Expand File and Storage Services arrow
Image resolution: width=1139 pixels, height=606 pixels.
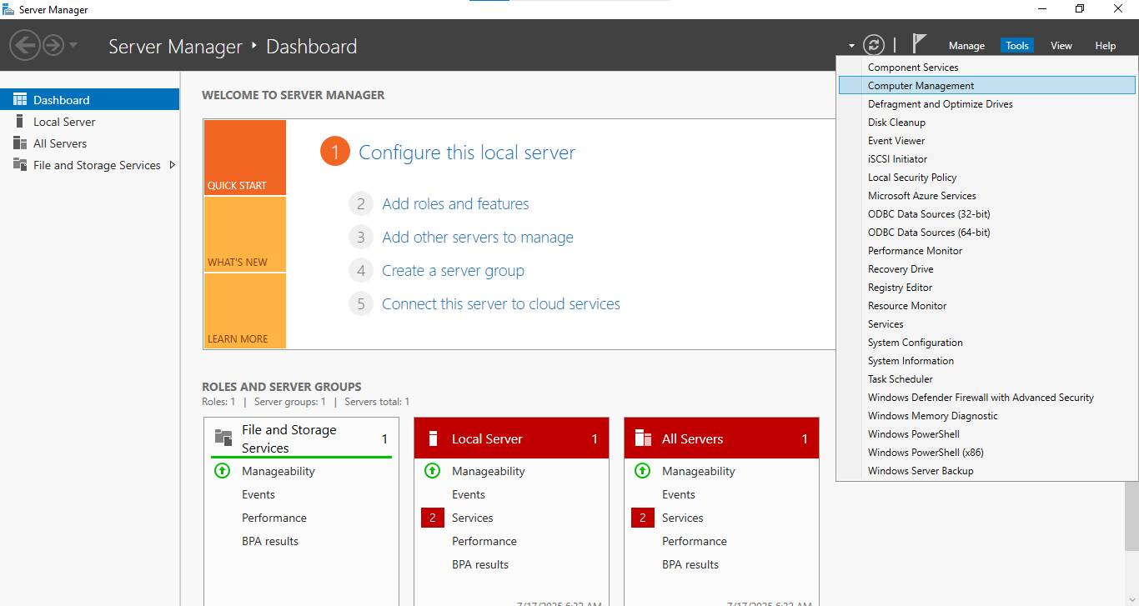[172, 165]
